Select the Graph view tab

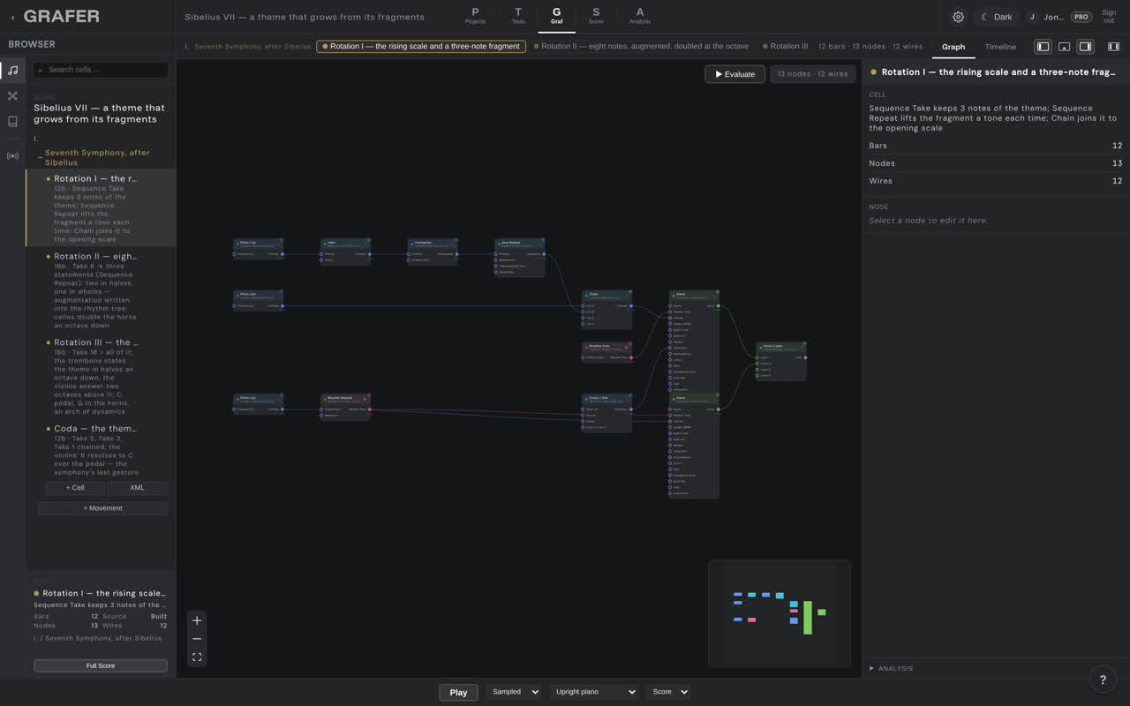953,47
